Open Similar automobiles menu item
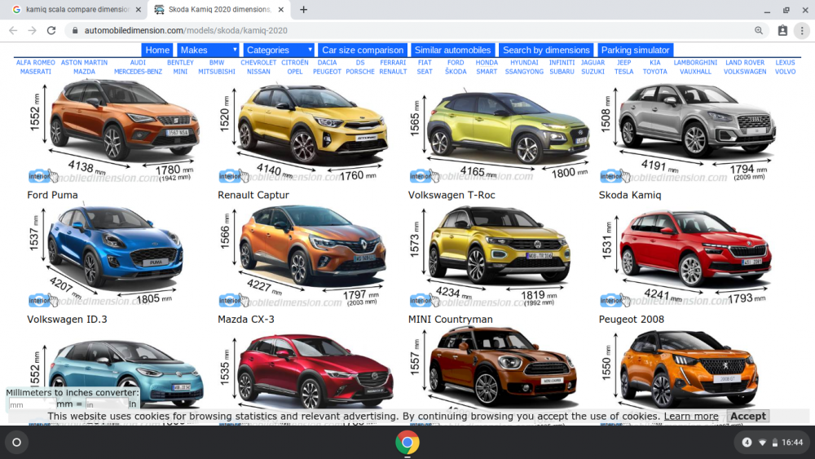815x459 pixels. [x=452, y=50]
